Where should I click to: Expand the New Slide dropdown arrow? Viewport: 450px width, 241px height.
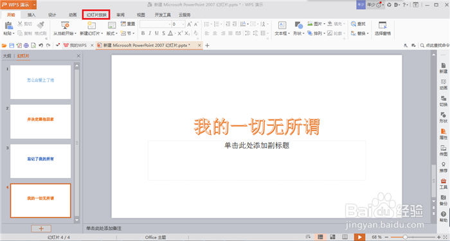coord(102,33)
